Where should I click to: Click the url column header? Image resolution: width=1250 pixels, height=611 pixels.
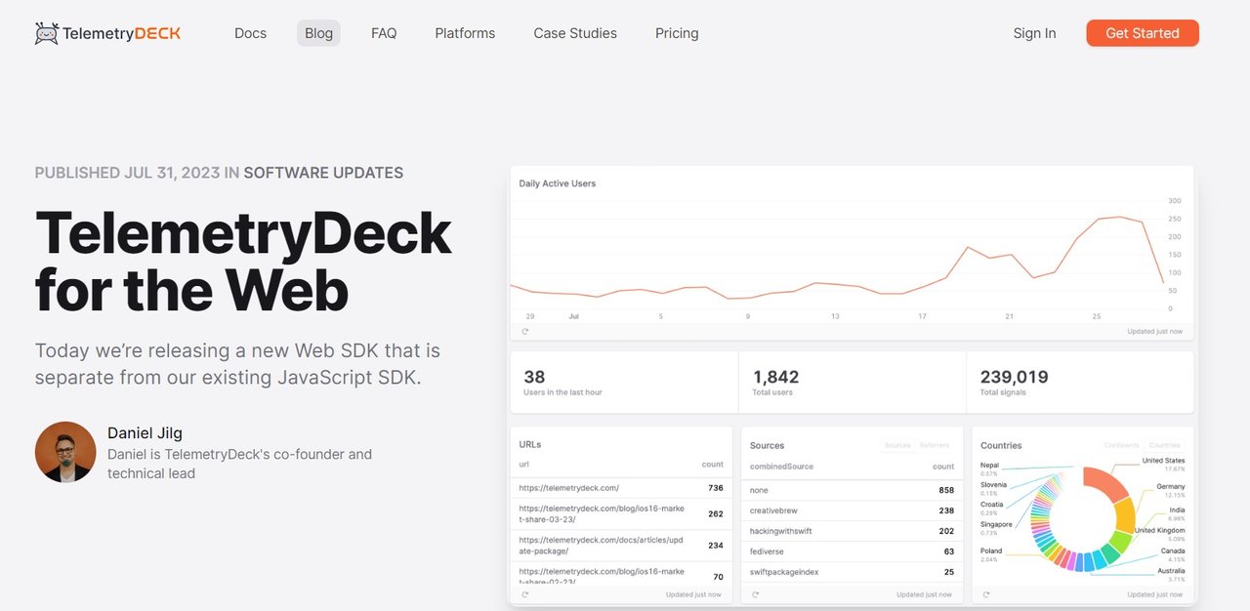pos(523,465)
